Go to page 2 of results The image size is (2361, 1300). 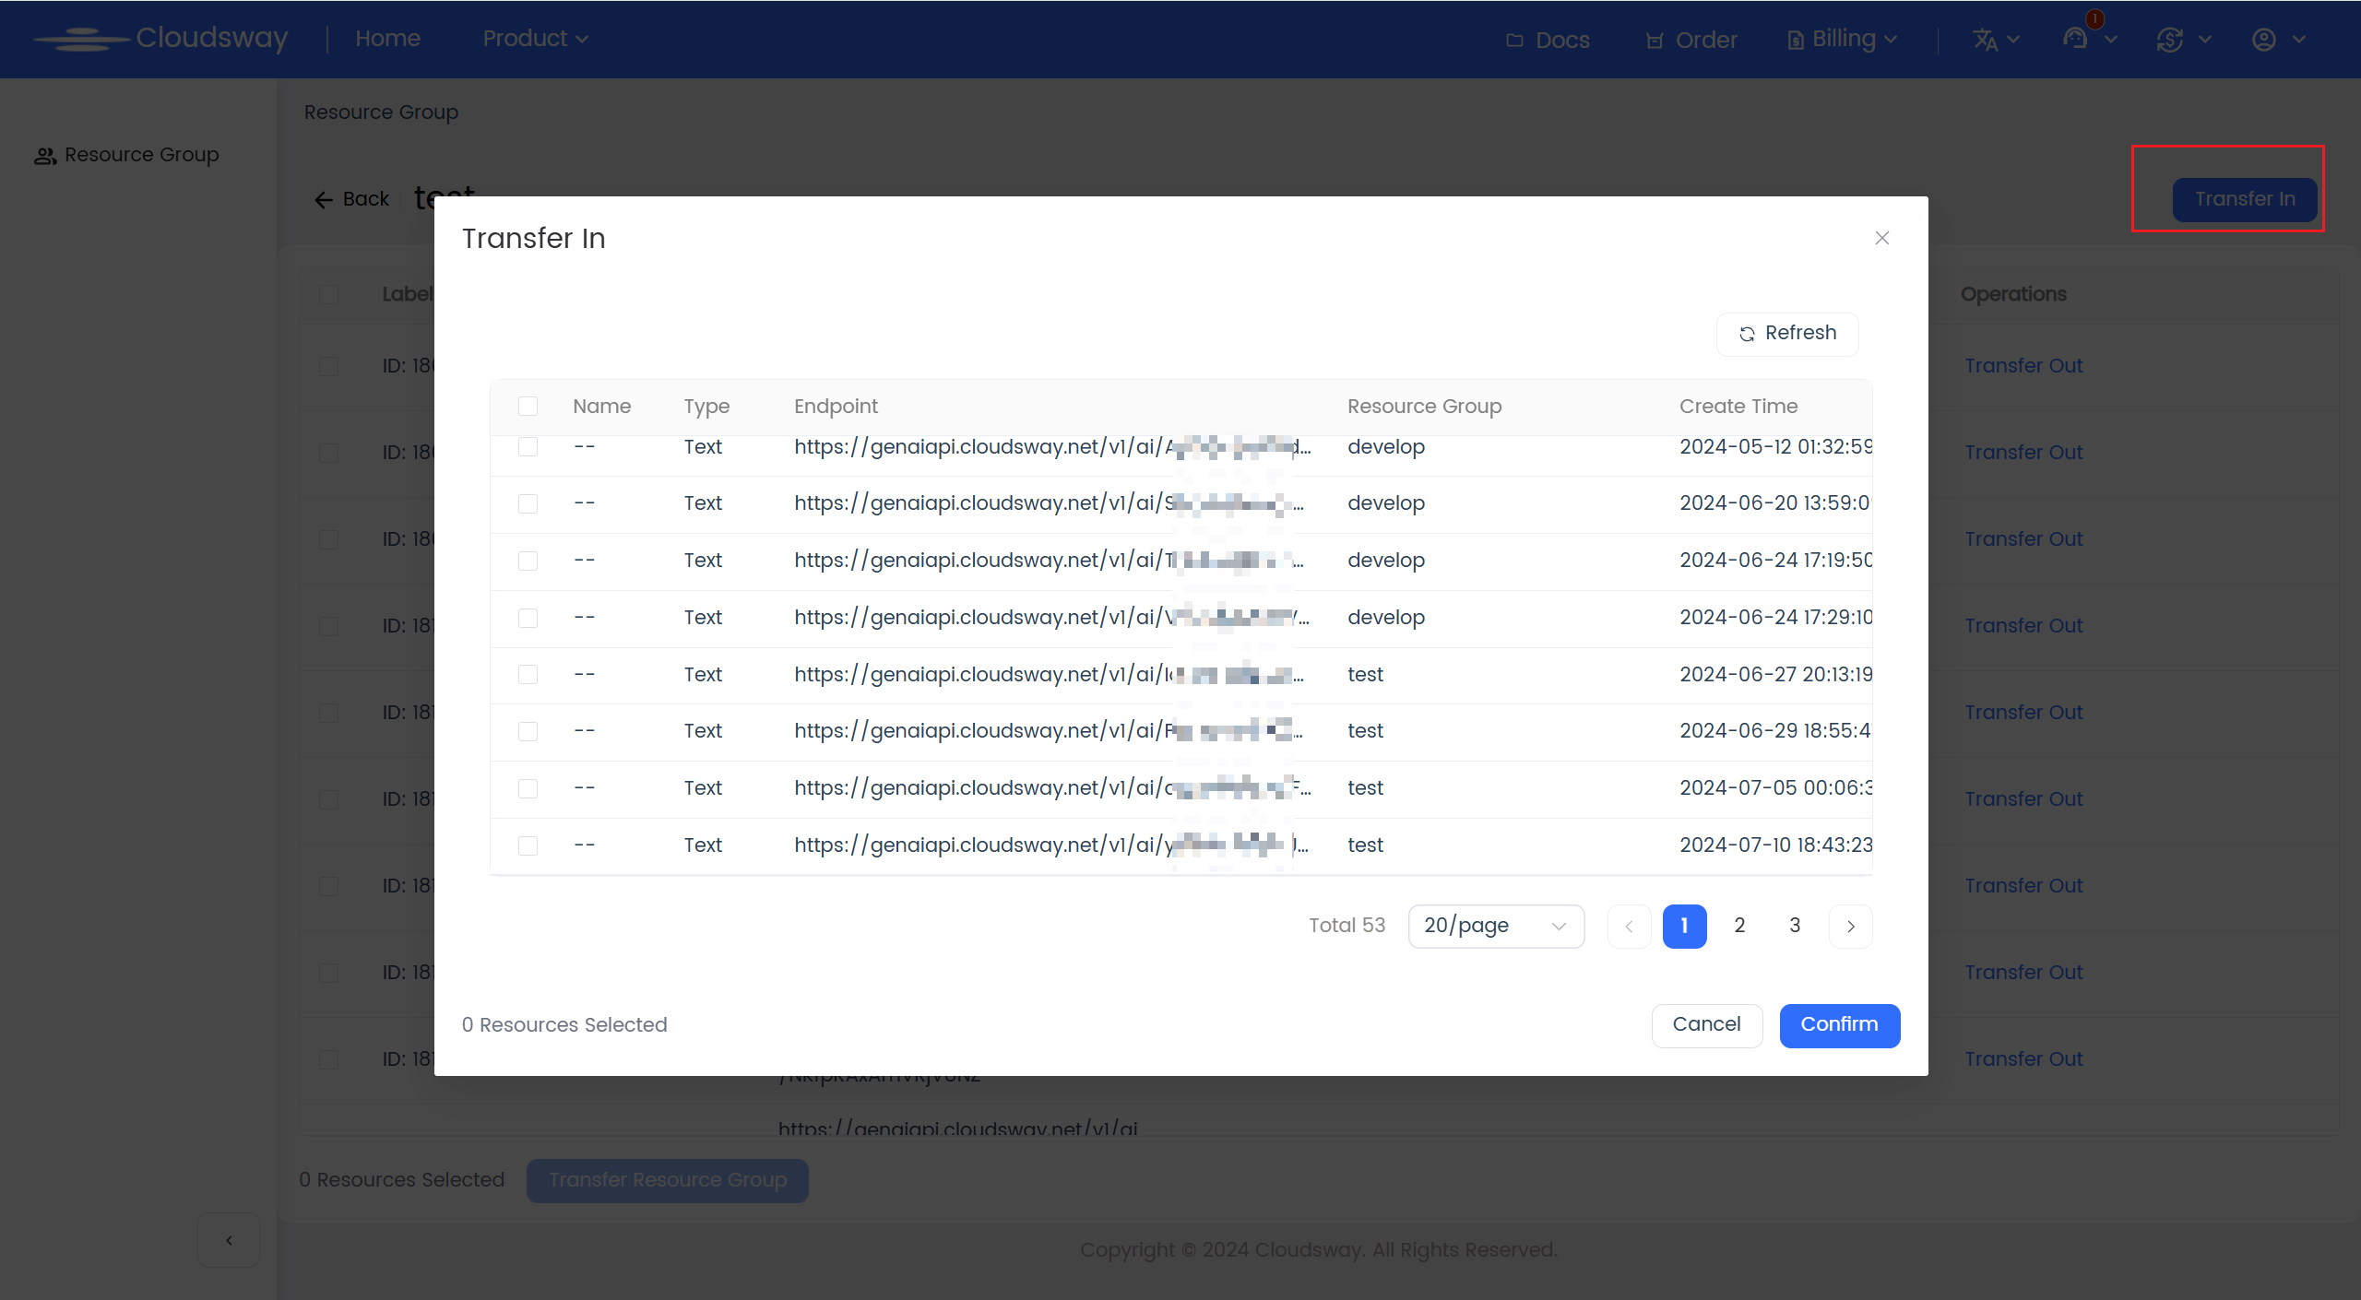click(x=1739, y=926)
